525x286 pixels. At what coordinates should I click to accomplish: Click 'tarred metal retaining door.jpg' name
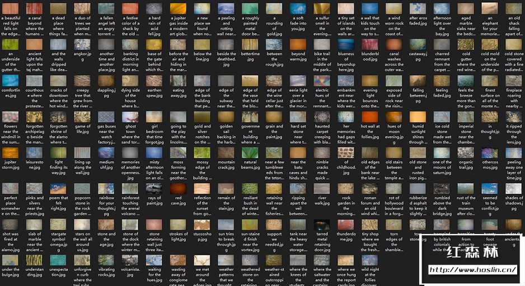[322, 242]
